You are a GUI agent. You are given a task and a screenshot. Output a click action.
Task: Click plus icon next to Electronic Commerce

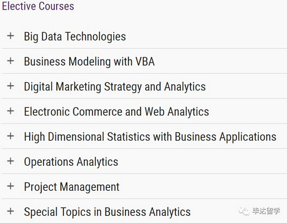[x=11, y=111]
